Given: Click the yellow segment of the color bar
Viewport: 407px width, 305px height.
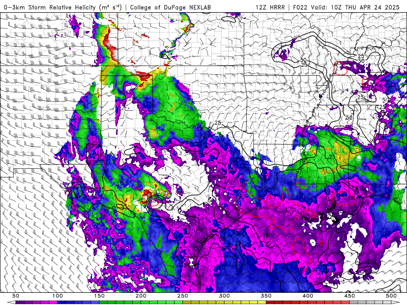Looking at the screenshot, I should (x=224, y=302).
